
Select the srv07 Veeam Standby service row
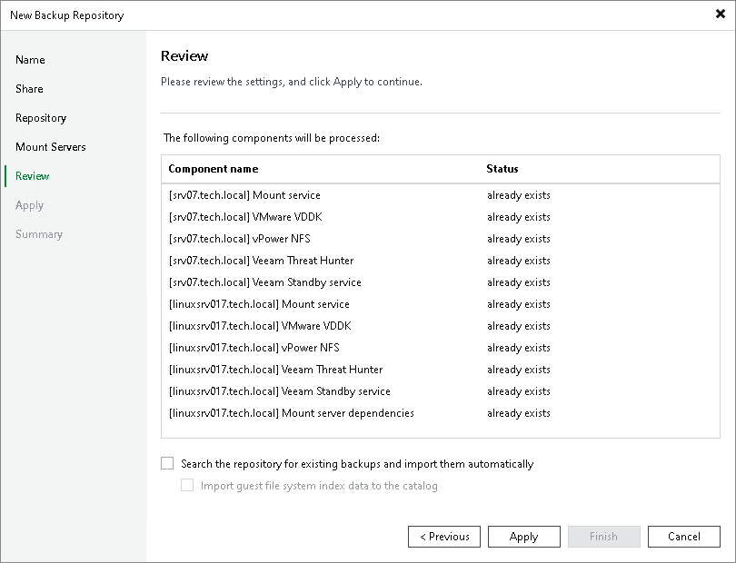(x=441, y=282)
